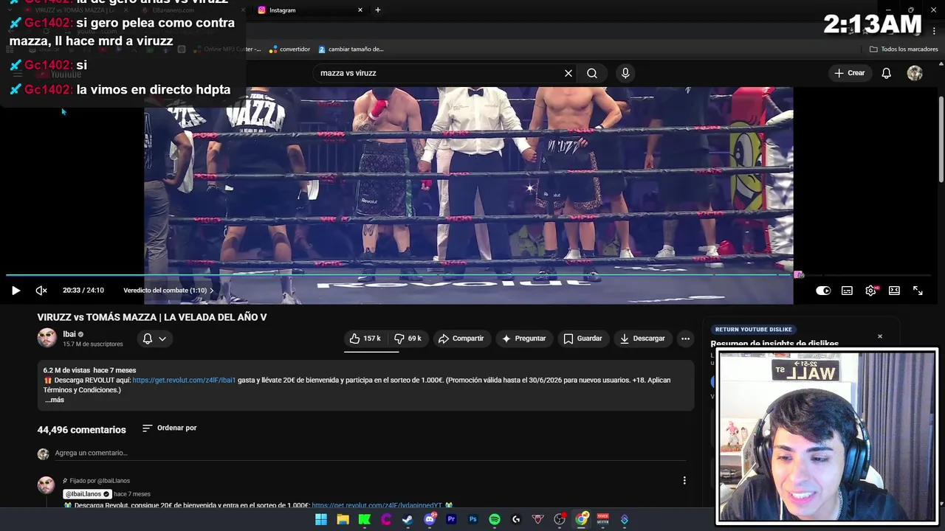Click the Compartir button
Screen dimensions: 945x531
(461, 339)
